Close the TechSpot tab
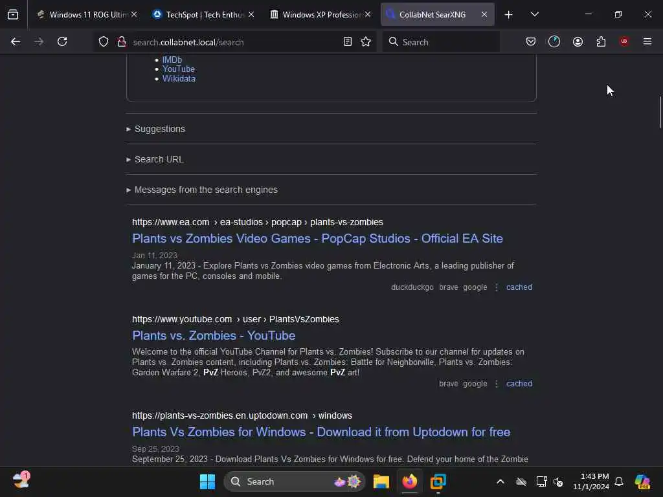Image resolution: width=663 pixels, height=497 pixels. 251,14
